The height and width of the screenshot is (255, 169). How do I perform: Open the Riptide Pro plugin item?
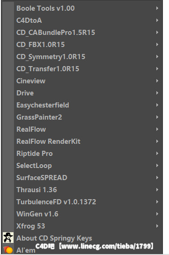82,154
